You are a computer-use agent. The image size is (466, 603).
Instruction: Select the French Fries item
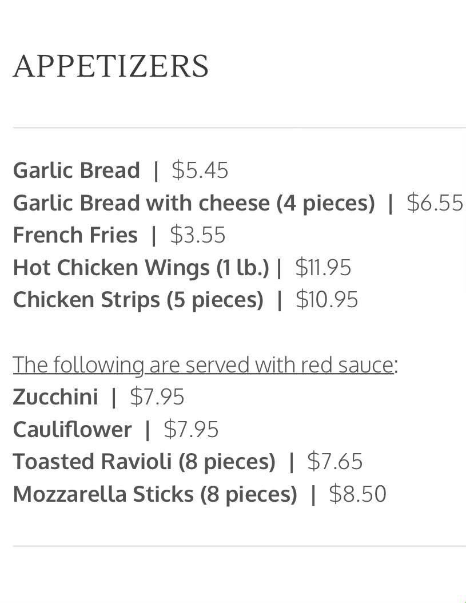coord(75,235)
